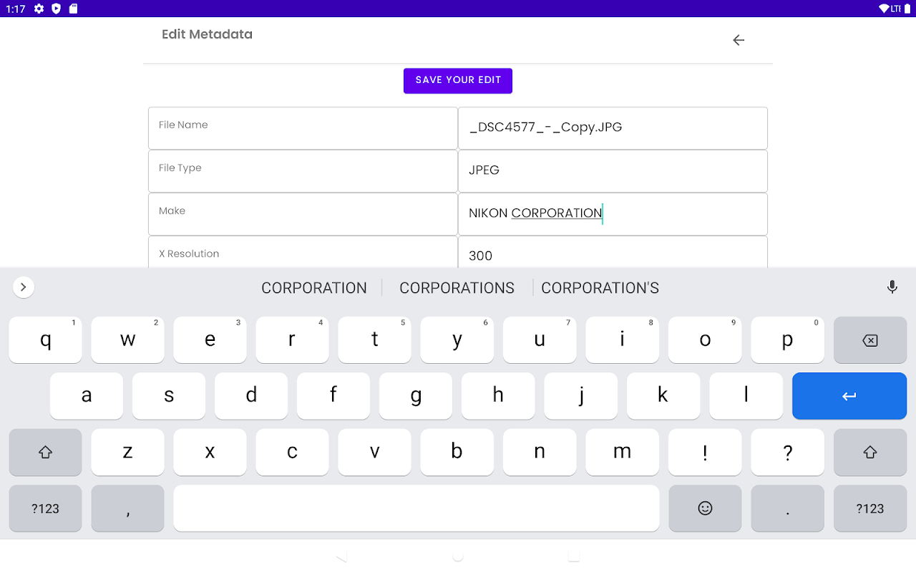Viewport: 916px width, 573px height.
Task: Tap the e key
Action: (210, 340)
